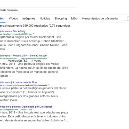
Task: Expand the arrow next to the filmaffinity.com URL
Action: click(x=34, y=34)
